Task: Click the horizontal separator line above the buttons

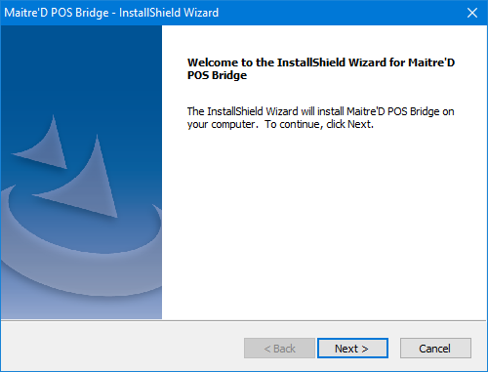Action: 244,320
